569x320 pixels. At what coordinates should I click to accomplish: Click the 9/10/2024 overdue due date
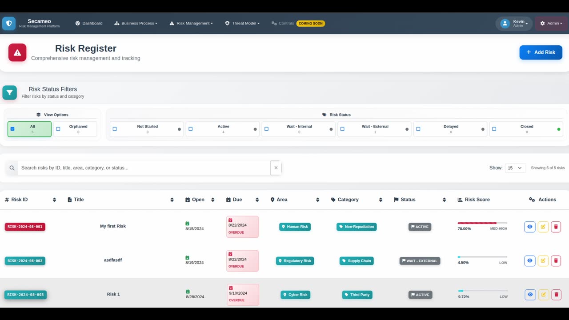click(242, 295)
